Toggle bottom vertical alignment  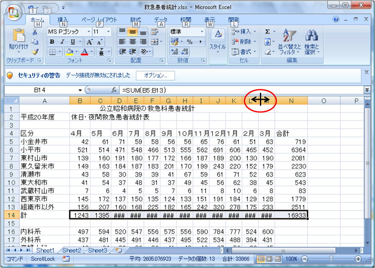click(143, 32)
